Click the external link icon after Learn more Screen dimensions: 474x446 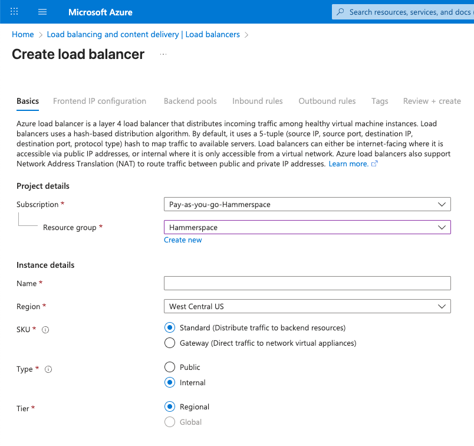374,163
